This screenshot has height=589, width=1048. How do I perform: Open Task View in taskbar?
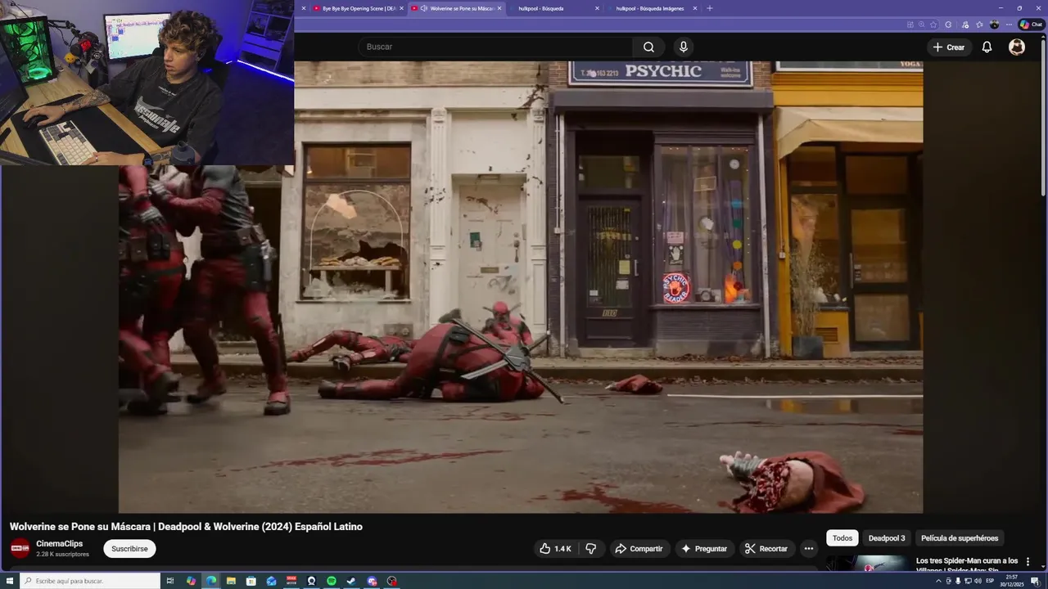[169, 581]
